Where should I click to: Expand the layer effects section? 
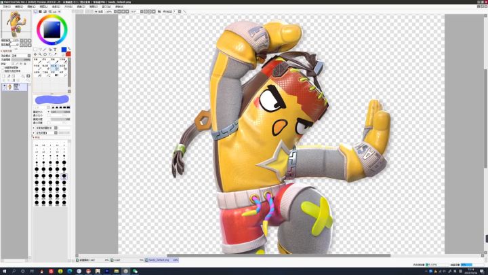[x=7, y=51]
